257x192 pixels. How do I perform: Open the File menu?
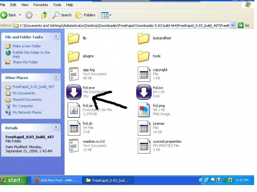coord(3,5)
